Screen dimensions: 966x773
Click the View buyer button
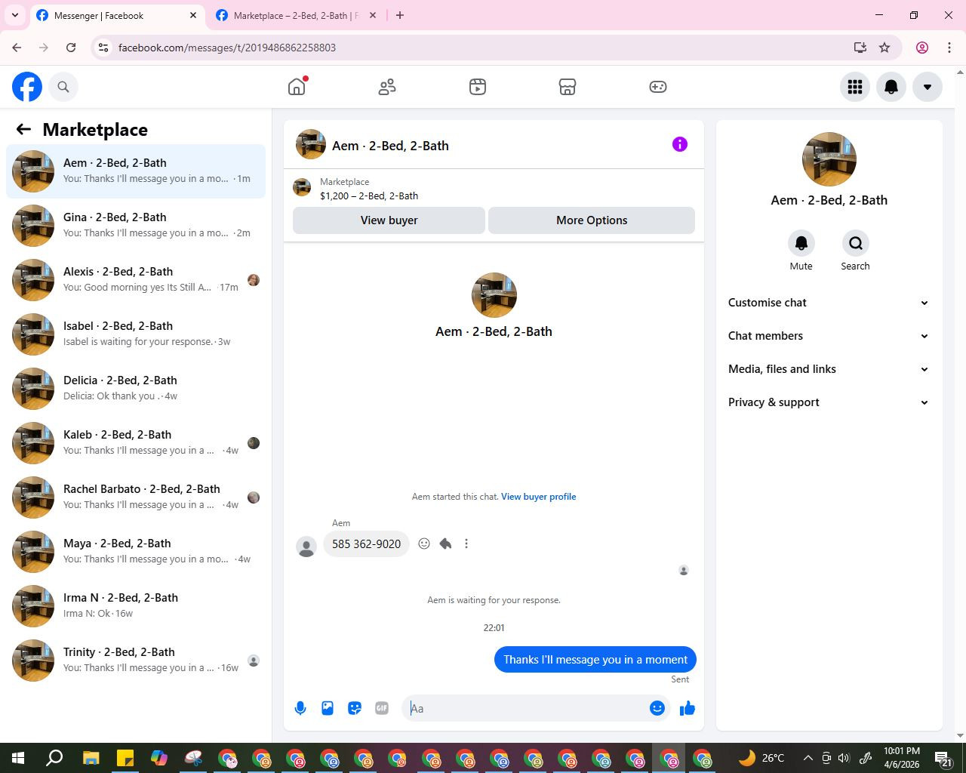tap(389, 220)
